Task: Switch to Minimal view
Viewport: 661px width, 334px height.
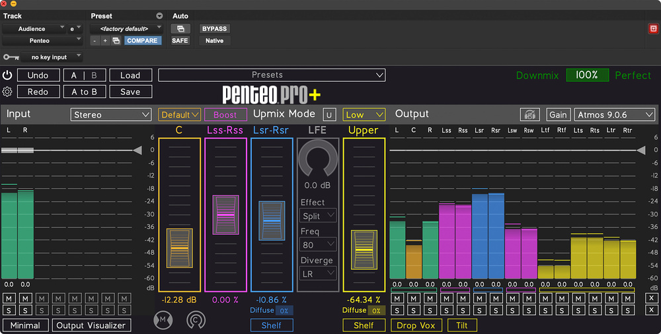Action: [25, 325]
